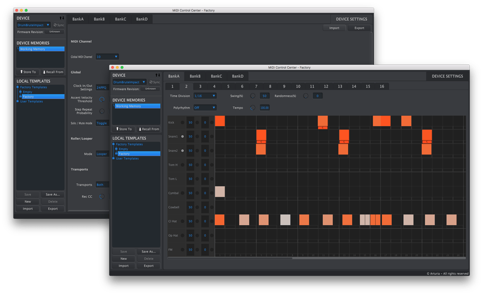Click the Export button in front window's sidebar
The height and width of the screenshot is (293, 481).
[149, 266]
